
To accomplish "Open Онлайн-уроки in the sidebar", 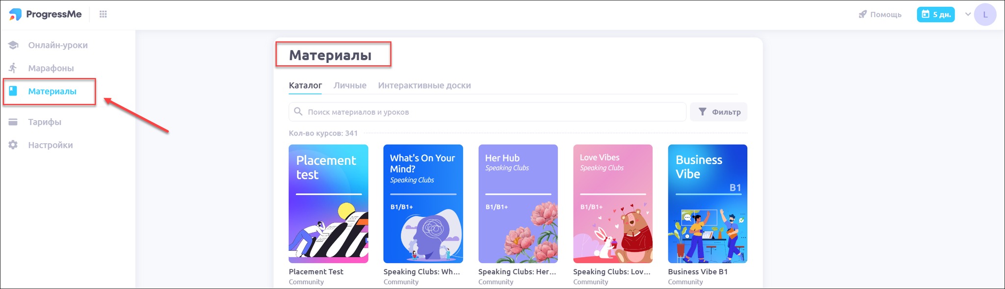I will [58, 45].
